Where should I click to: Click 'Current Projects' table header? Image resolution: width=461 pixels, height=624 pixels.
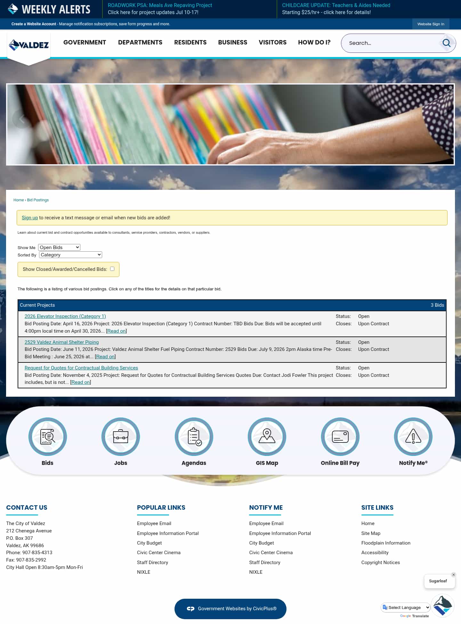37,305
